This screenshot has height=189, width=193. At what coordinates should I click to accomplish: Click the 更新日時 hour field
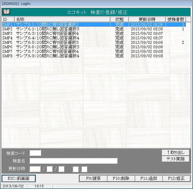coord(76,169)
